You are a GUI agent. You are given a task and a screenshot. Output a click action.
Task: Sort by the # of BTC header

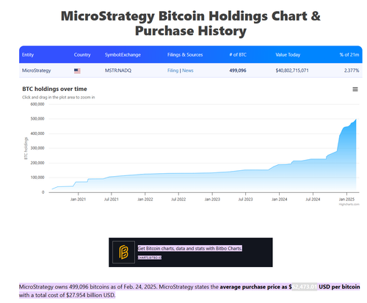238,55
